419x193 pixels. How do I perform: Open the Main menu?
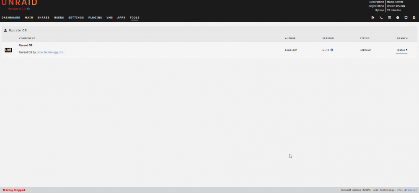tap(29, 18)
